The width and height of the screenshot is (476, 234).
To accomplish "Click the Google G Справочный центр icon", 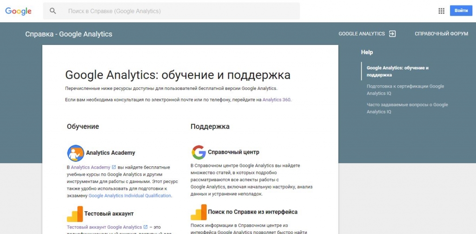I will click(x=198, y=152).
